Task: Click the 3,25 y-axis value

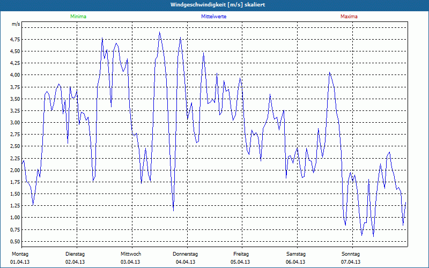Action: [16, 111]
